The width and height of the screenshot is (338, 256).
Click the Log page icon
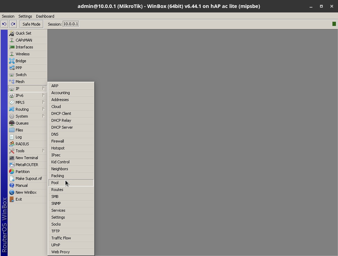pyautogui.click(x=12, y=137)
